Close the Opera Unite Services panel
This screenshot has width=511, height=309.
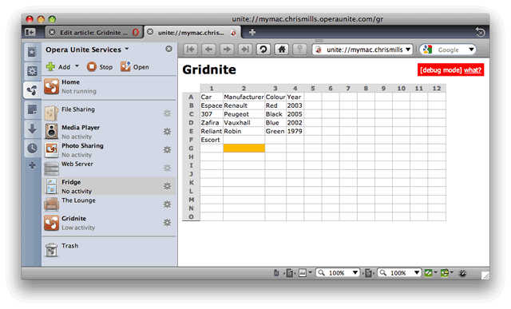(x=168, y=49)
